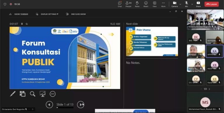Open the Chat panel

(x=120, y=4)
